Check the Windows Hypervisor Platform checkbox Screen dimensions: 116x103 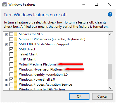pyautogui.click(x=11, y=69)
